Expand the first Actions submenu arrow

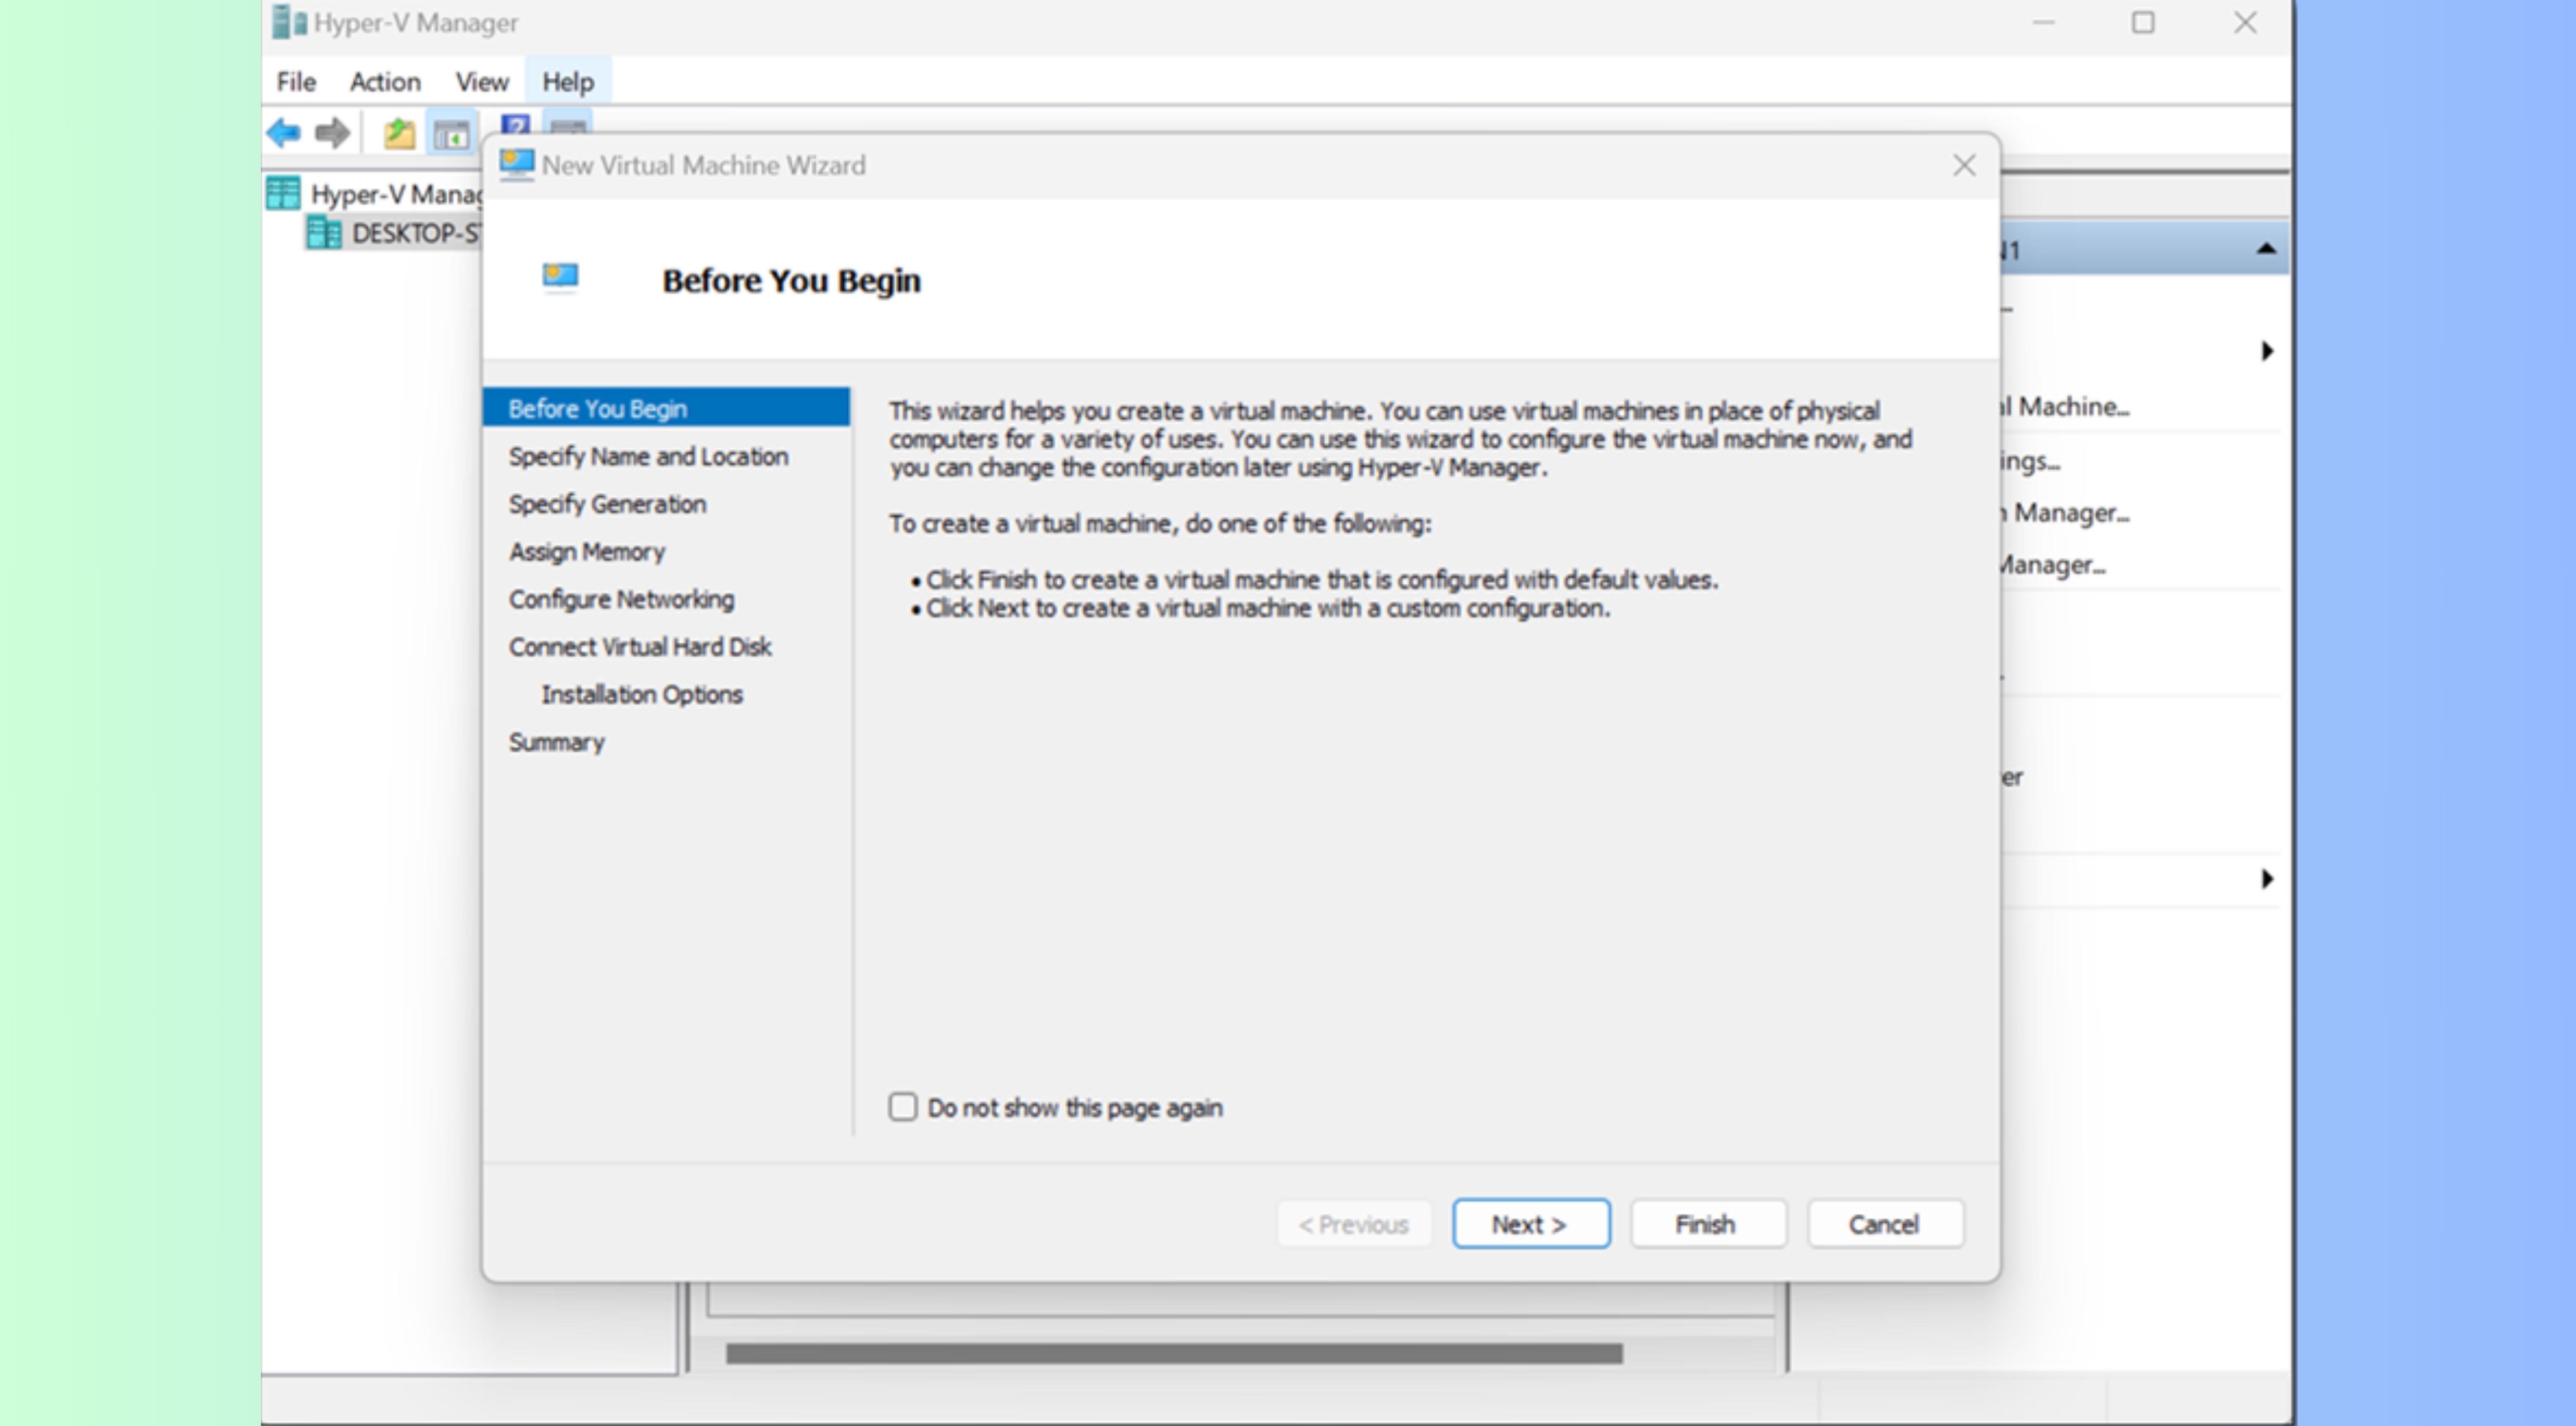click(x=2267, y=351)
